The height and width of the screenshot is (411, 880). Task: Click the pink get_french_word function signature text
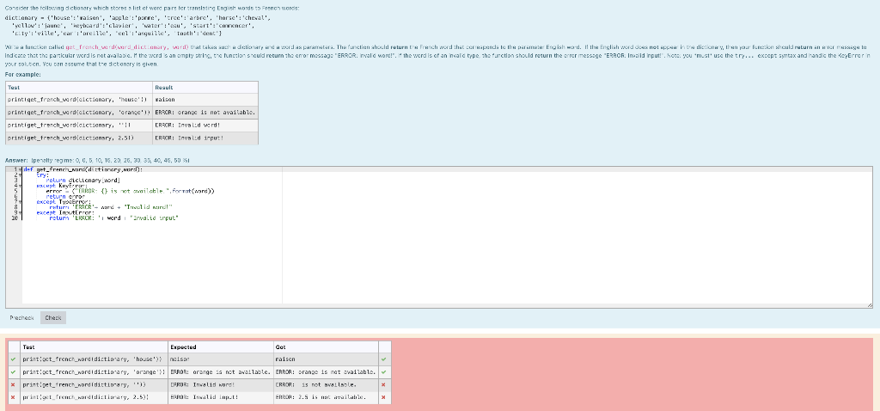pos(127,47)
